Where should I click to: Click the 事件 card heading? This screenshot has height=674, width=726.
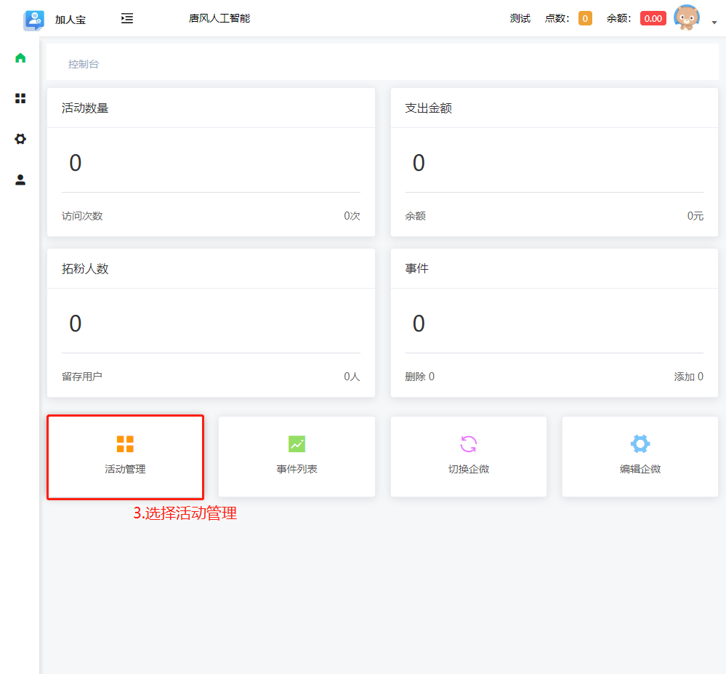click(416, 269)
